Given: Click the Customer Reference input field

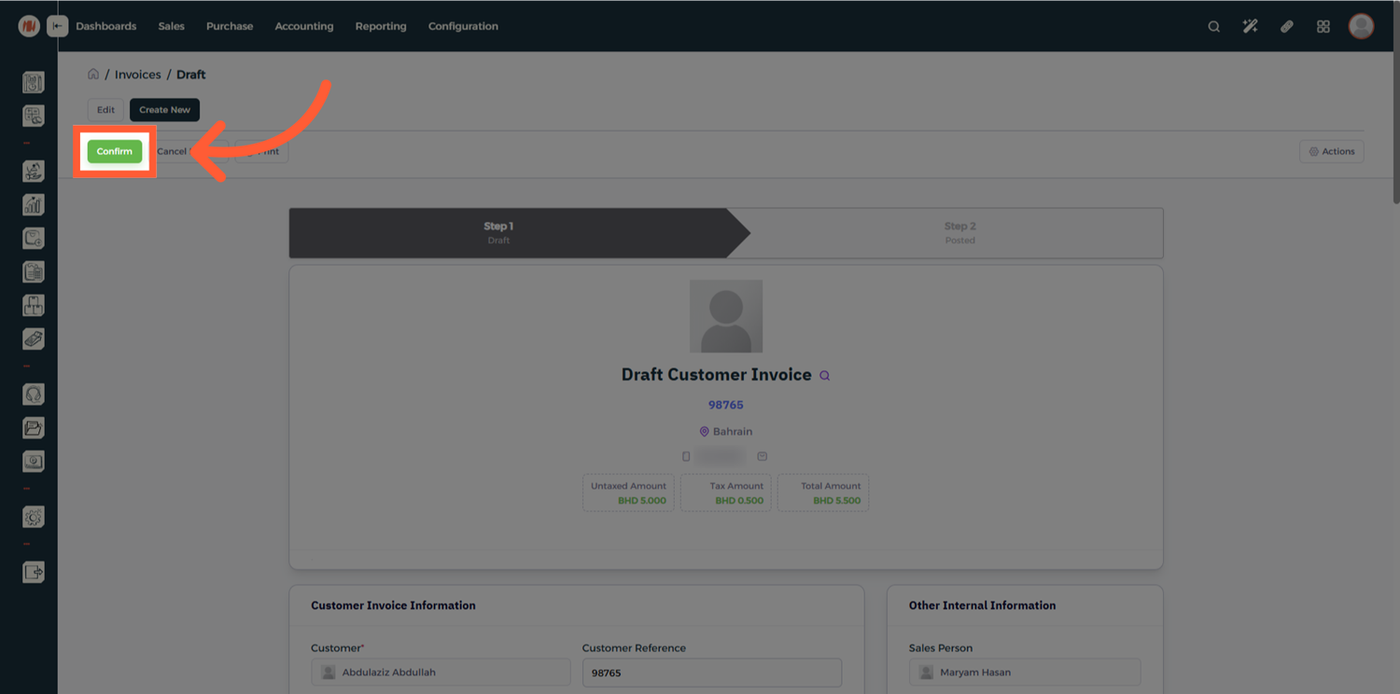Looking at the screenshot, I should pyautogui.click(x=711, y=673).
